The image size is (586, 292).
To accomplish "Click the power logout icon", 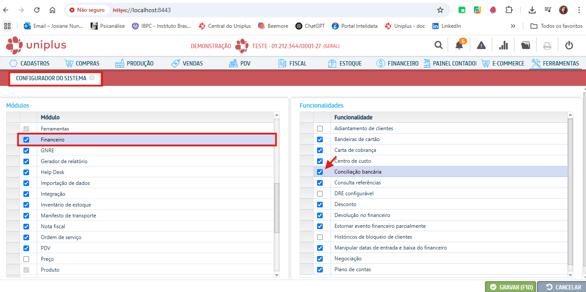I will pos(569,46).
